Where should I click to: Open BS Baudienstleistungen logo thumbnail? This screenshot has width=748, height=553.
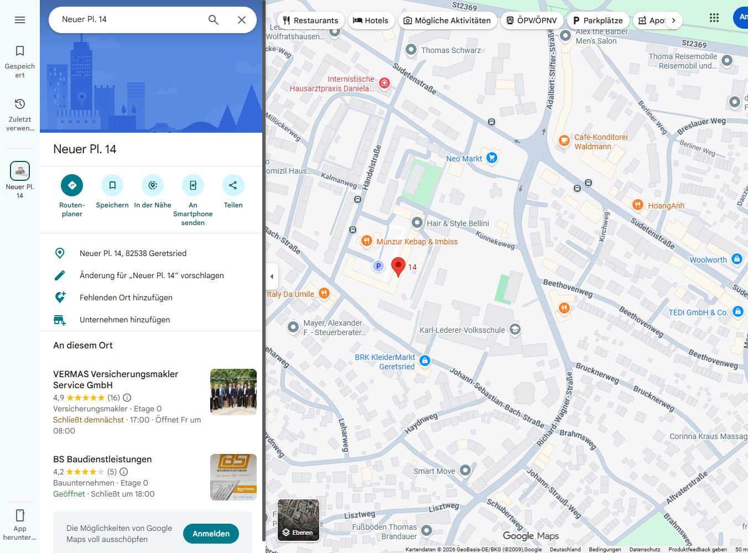point(233,477)
